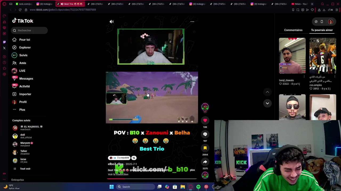Viewport: 341px width, 191px height.
Task: Open Opera sidebar settings gear
Action: pos(4,74)
